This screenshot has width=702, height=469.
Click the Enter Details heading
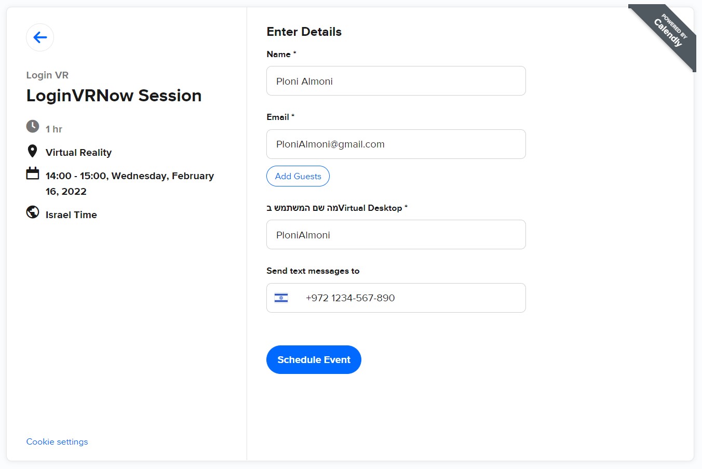pyautogui.click(x=304, y=32)
